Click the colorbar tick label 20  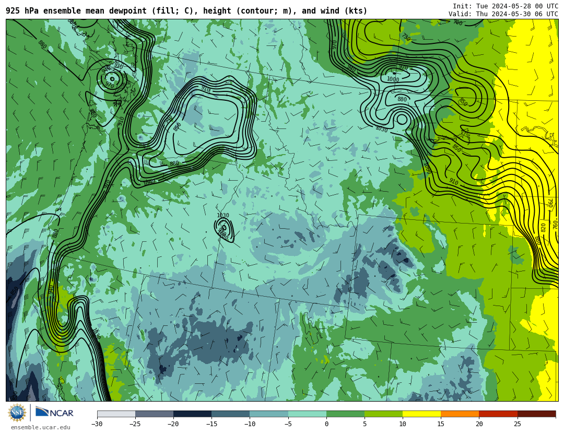tap(479, 424)
